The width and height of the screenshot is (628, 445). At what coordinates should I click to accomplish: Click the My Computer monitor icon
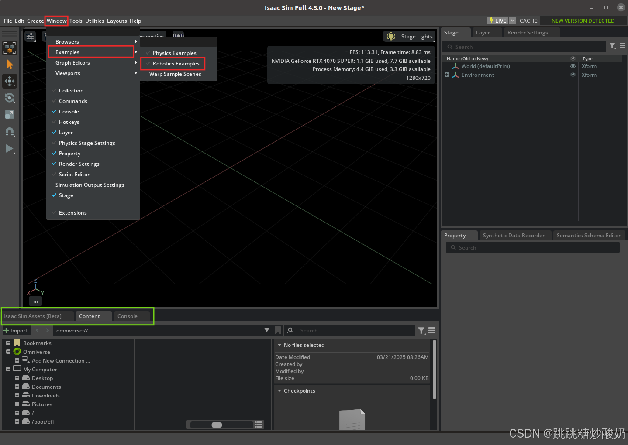pos(17,369)
